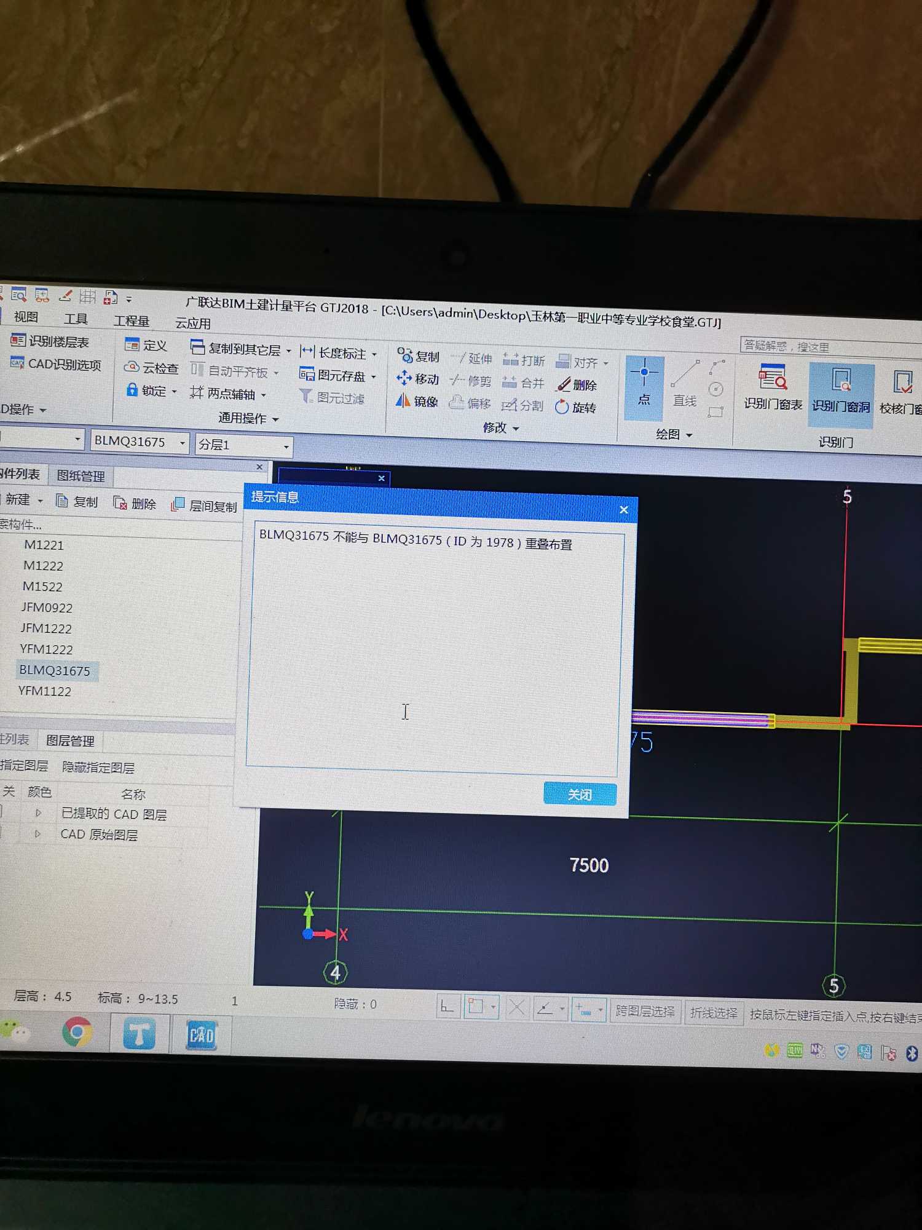Click 识别楼层表 tool
The image size is (922, 1230).
click(x=50, y=341)
